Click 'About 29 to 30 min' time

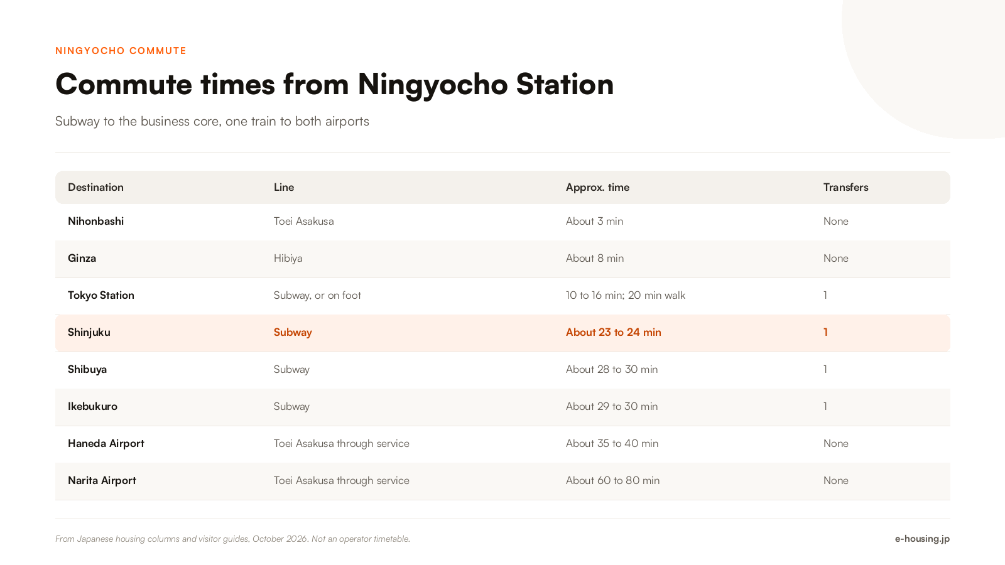pos(612,406)
